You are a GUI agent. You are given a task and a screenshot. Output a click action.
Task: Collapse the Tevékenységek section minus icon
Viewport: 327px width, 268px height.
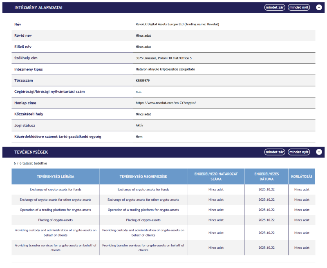(x=319, y=152)
